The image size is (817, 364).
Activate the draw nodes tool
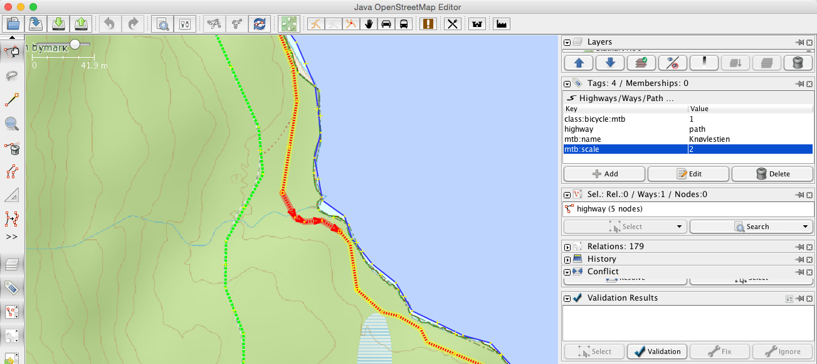click(x=12, y=100)
